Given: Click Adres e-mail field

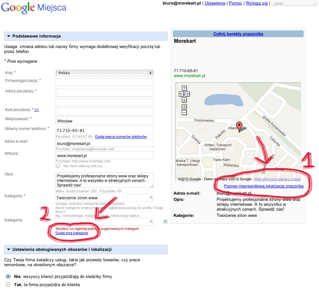Looking at the screenshot, I should click(105, 143).
